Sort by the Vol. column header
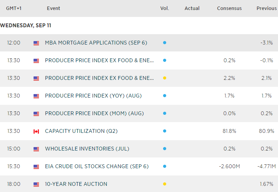The height and width of the screenshot is (192, 278). tap(165, 8)
